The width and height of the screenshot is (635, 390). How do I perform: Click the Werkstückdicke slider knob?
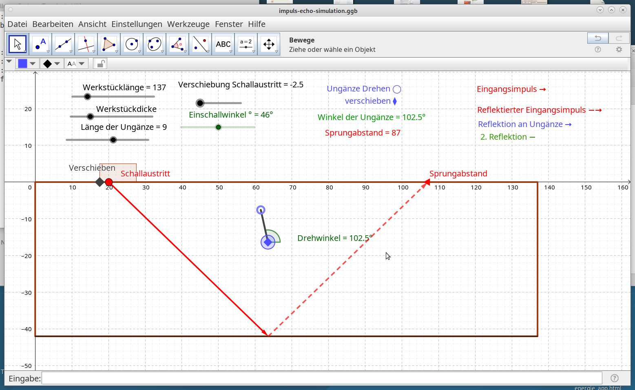click(91, 117)
